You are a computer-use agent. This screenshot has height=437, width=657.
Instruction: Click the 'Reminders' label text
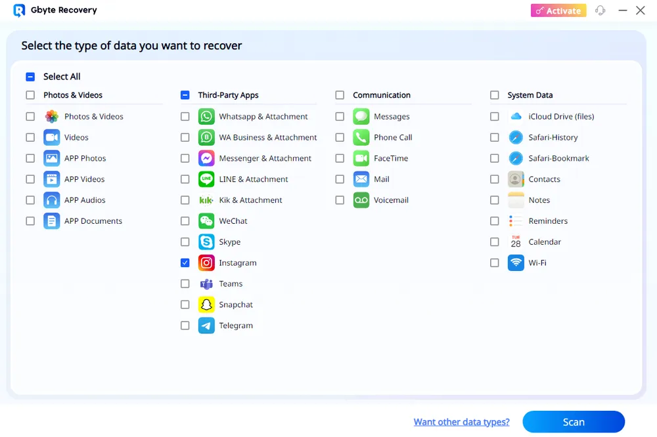click(x=548, y=221)
